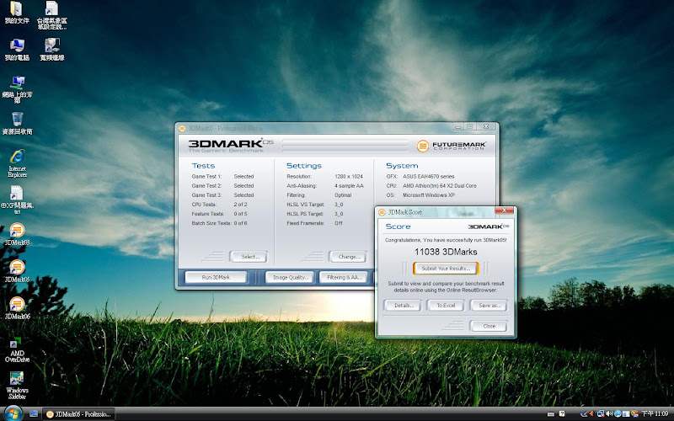674x421 pixels.
Task: Click the Game Test 1 Selected value
Action: (x=243, y=177)
